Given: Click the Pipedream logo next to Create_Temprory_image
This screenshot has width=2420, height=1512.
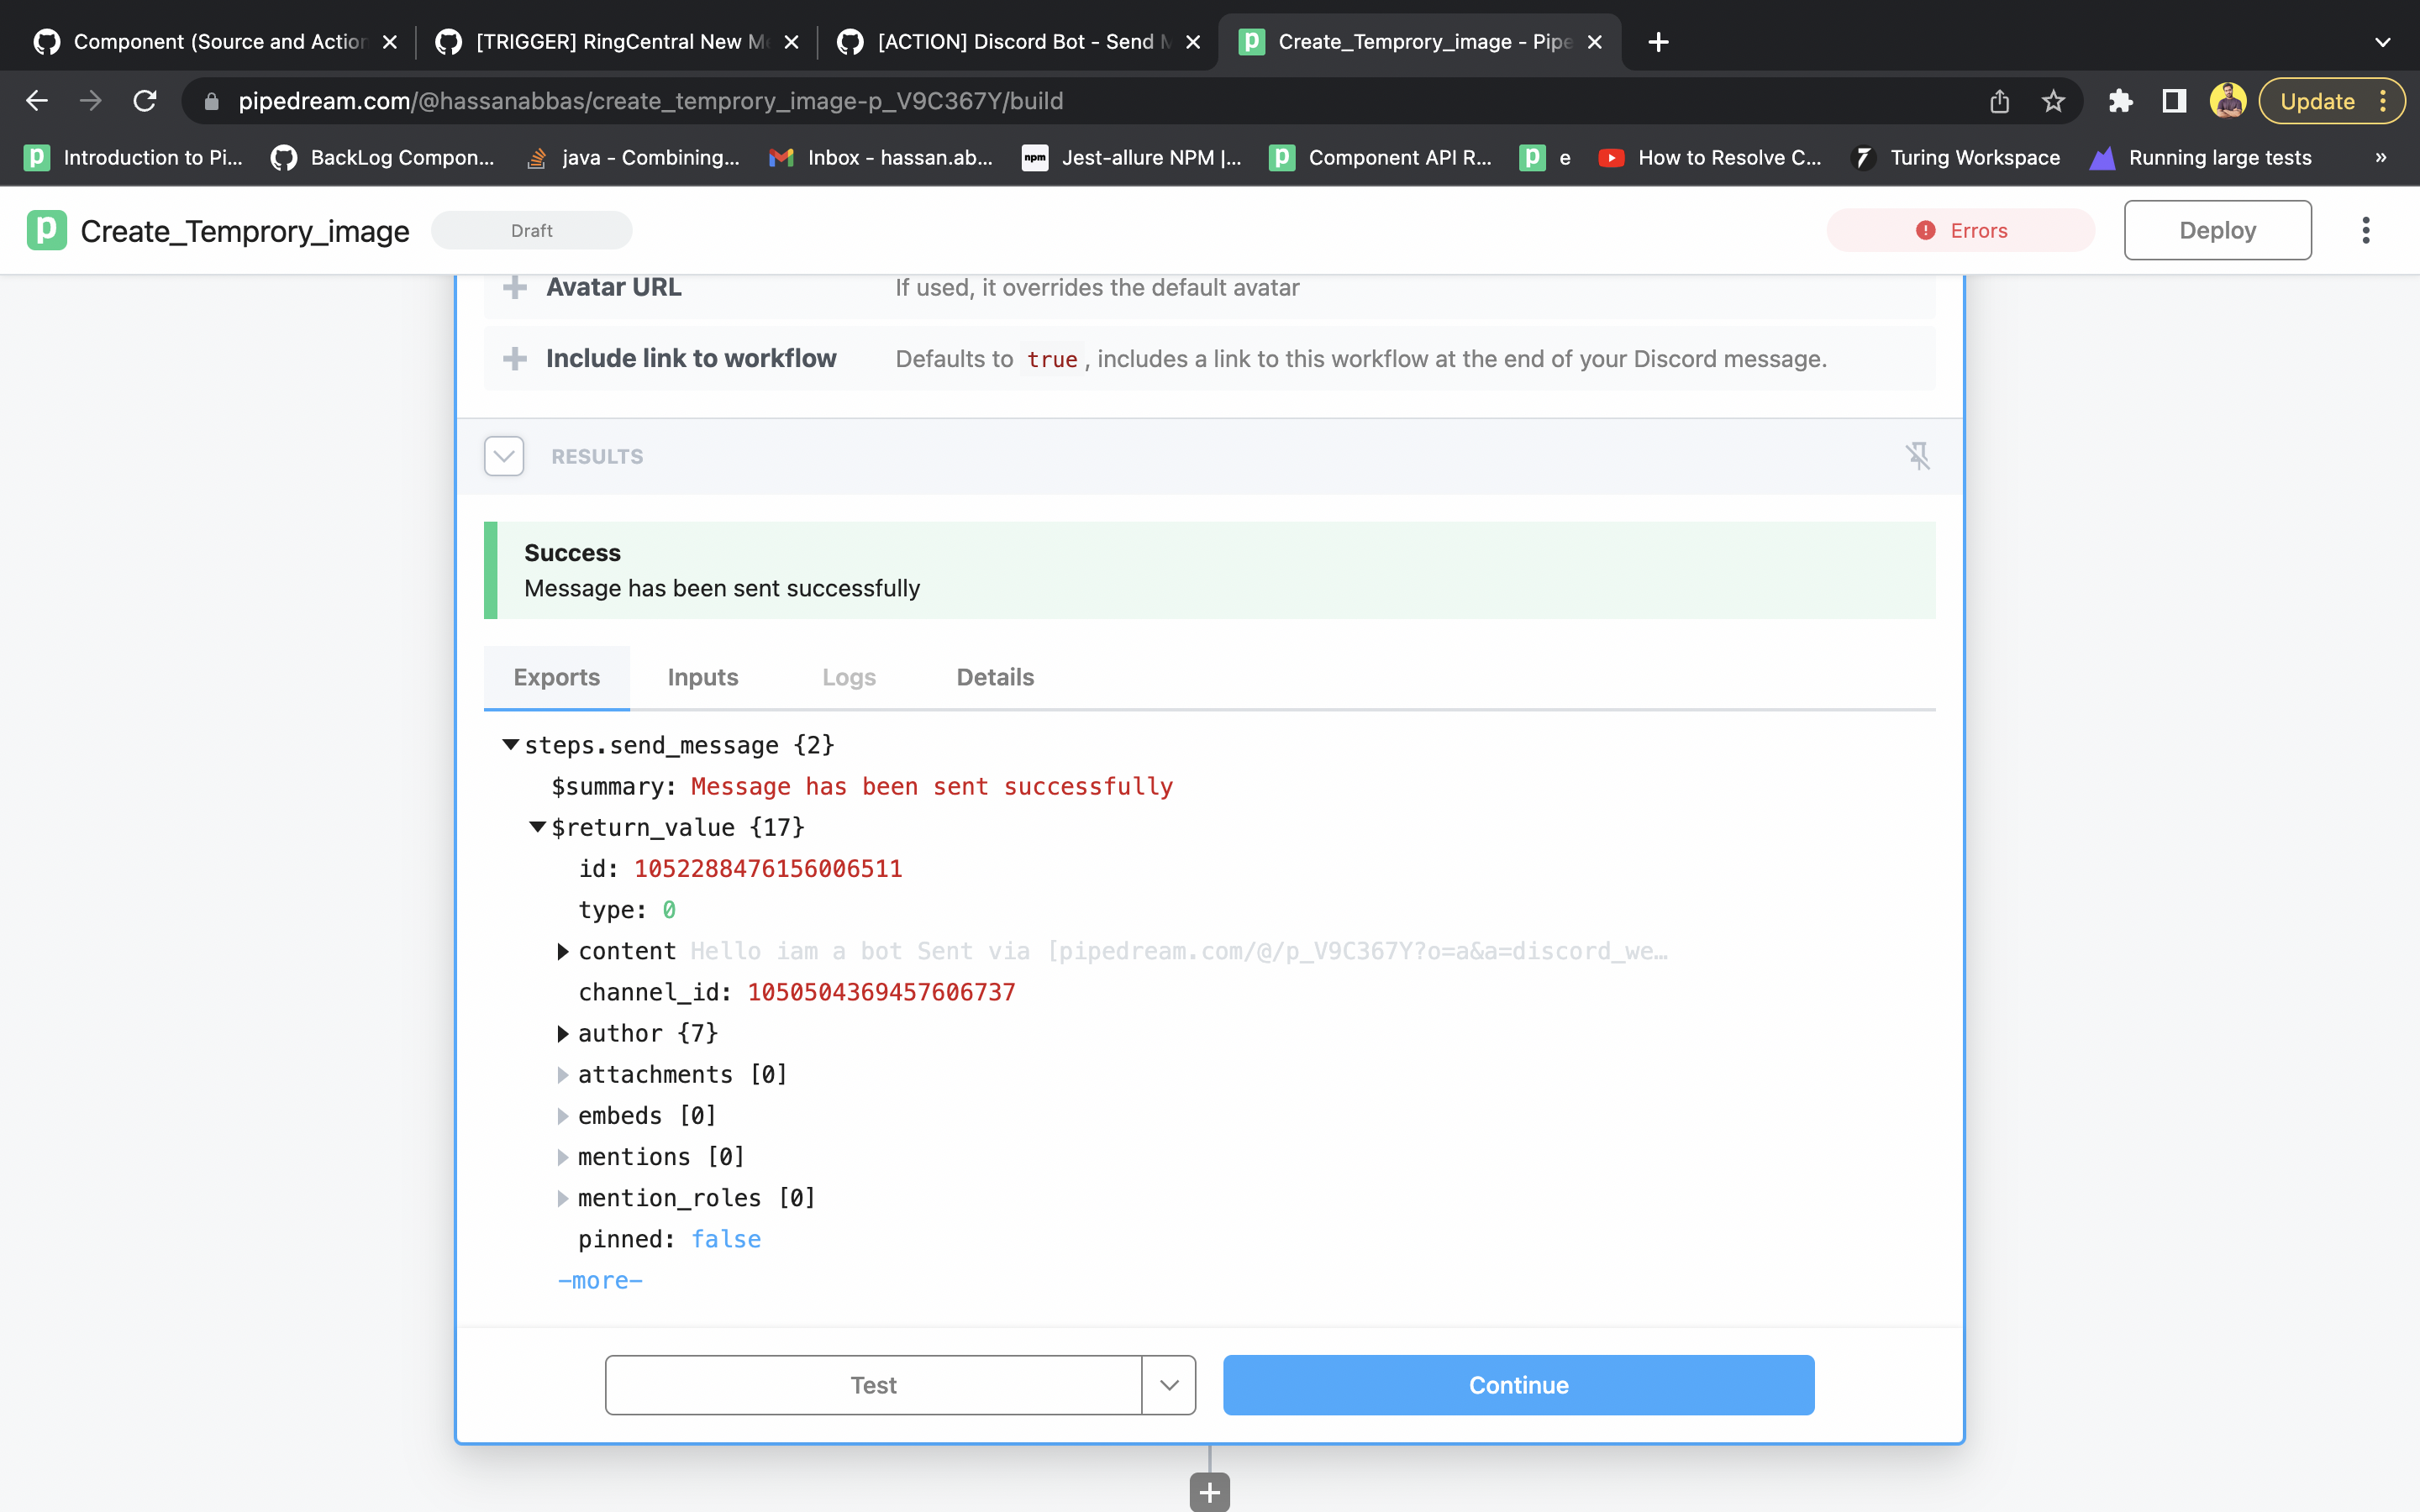Looking at the screenshot, I should pyautogui.click(x=45, y=230).
